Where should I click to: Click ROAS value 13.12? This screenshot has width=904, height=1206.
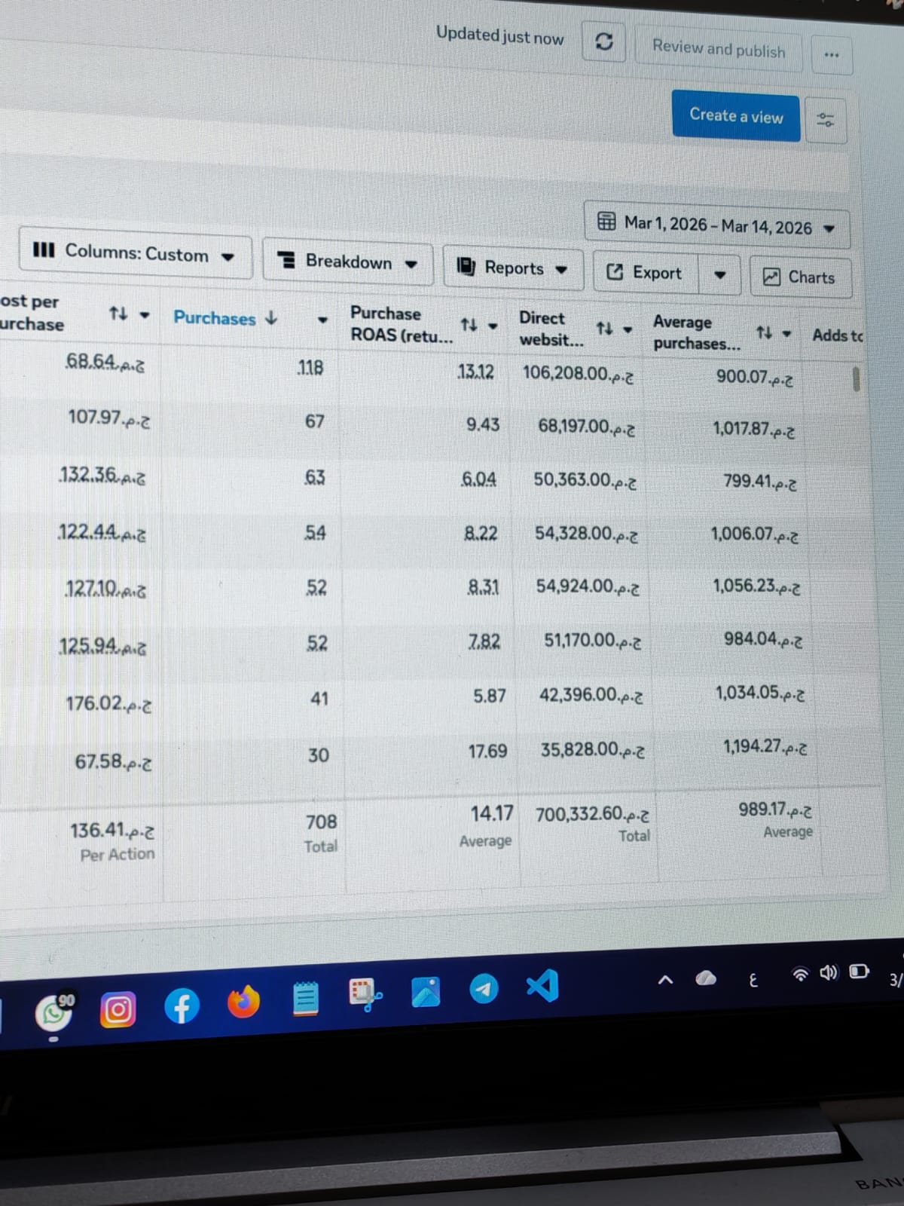pos(476,372)
